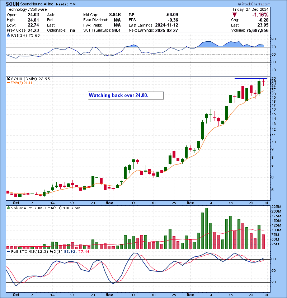Click the 'Nov' label on the price chart axis
This screenshot has width=287, height=298.
109,203
